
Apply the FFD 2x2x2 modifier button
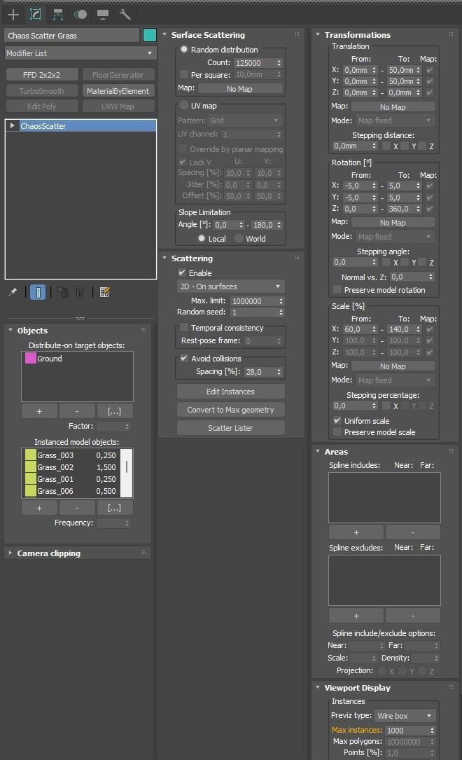tap(42, 75)
